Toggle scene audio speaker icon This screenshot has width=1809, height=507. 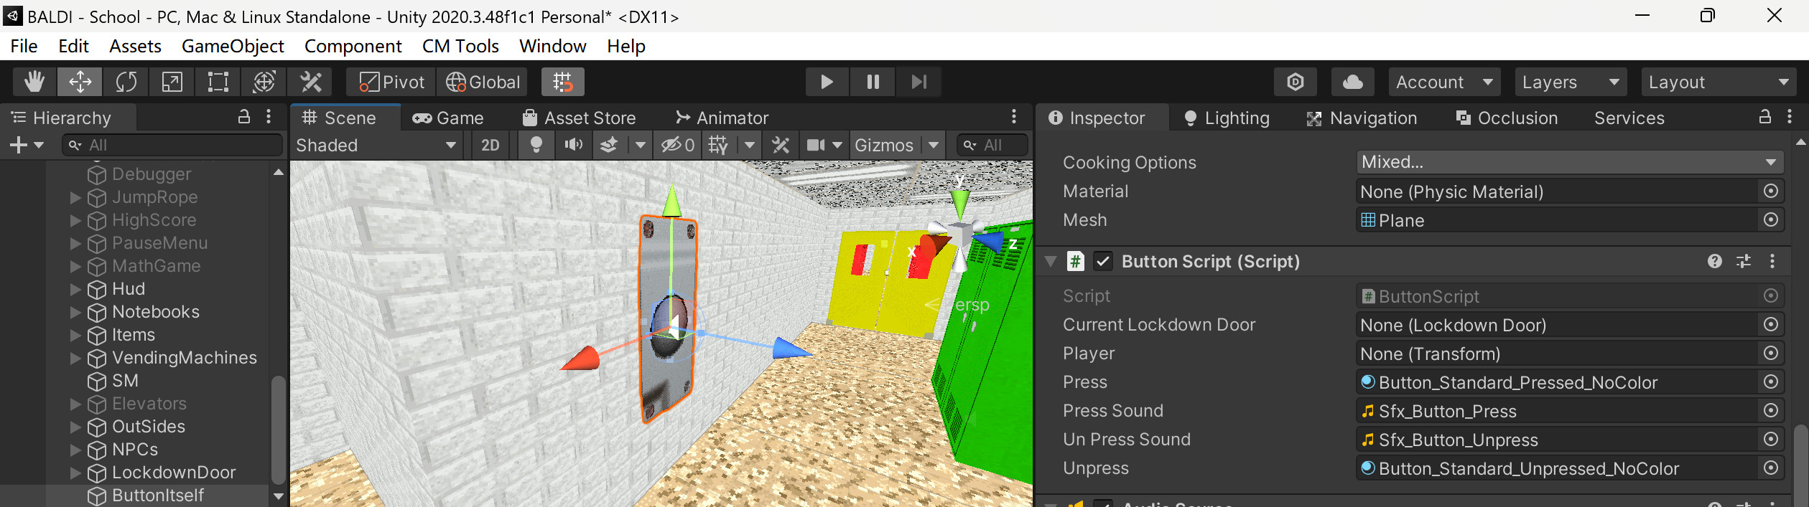[x=573, y=145]
